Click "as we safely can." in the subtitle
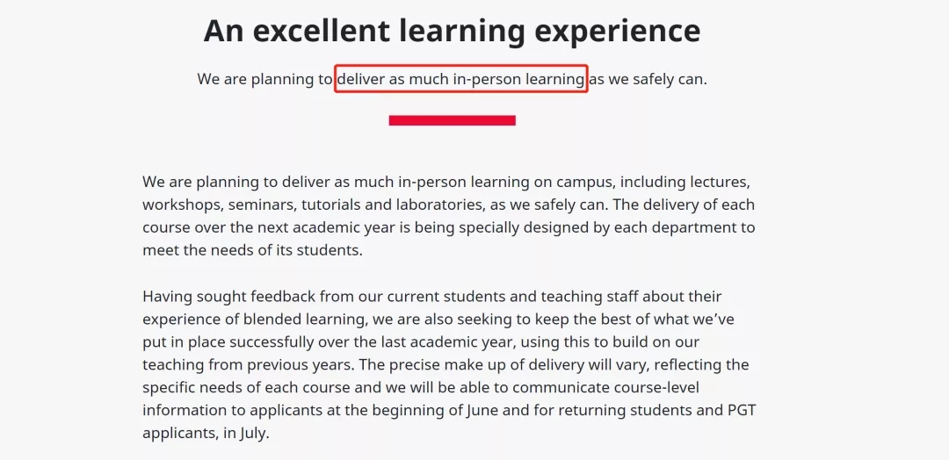Viewport: 949px width, 460px height. click(648, 79)
